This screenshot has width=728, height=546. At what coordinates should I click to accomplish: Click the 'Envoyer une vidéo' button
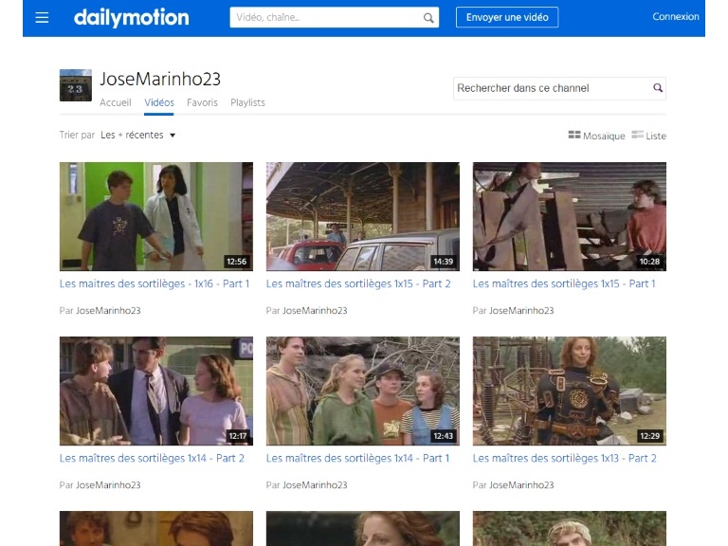(507, 17)
